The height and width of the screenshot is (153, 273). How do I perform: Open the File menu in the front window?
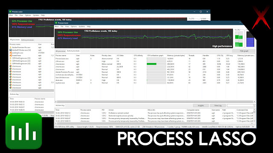[62, 26]
